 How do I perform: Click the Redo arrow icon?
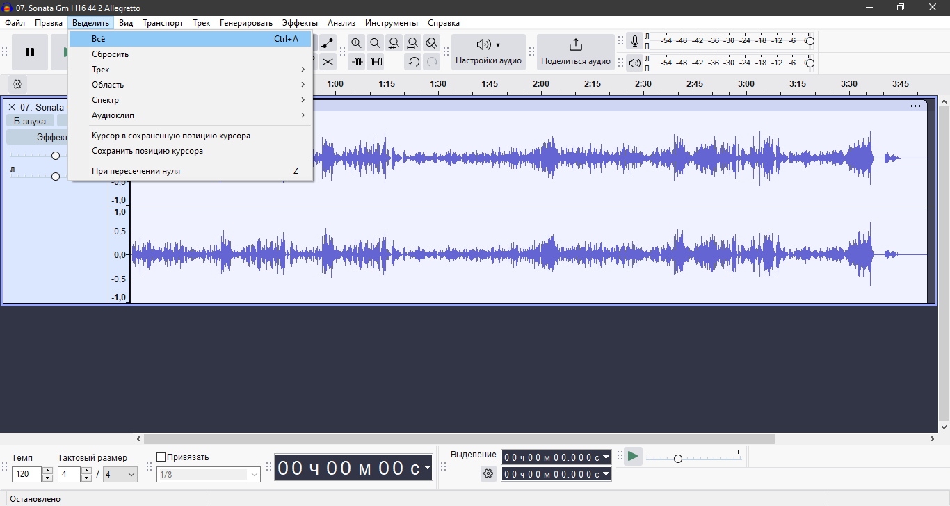coord(432,62)
